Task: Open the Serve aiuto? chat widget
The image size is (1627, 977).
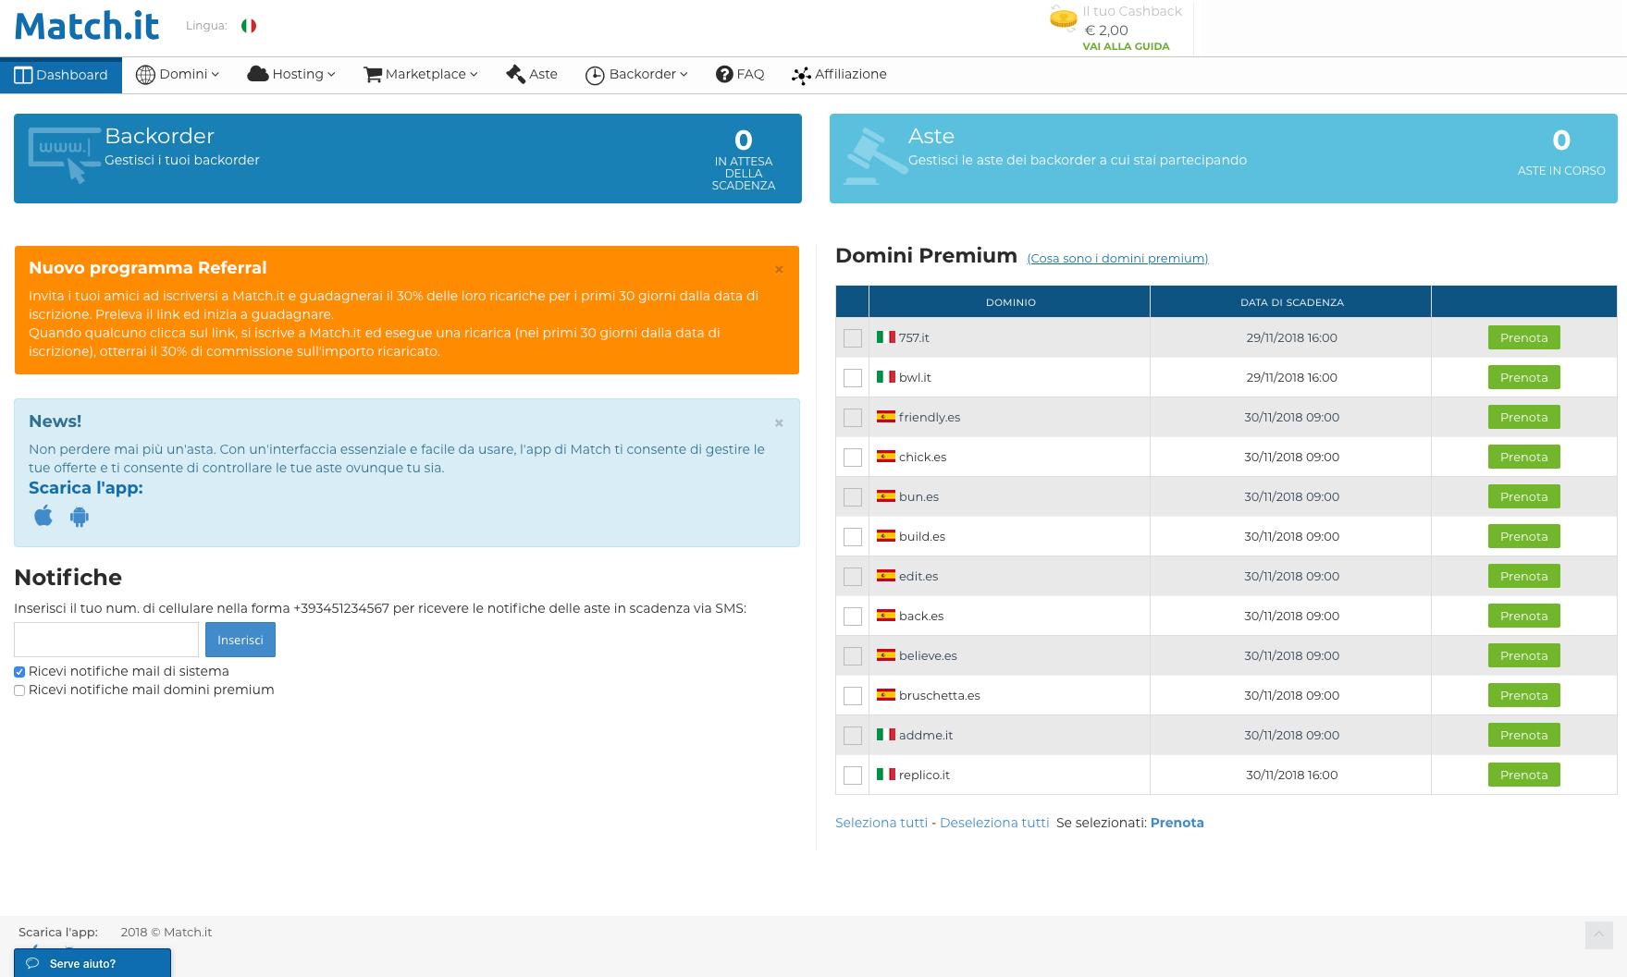Action: 92,963
